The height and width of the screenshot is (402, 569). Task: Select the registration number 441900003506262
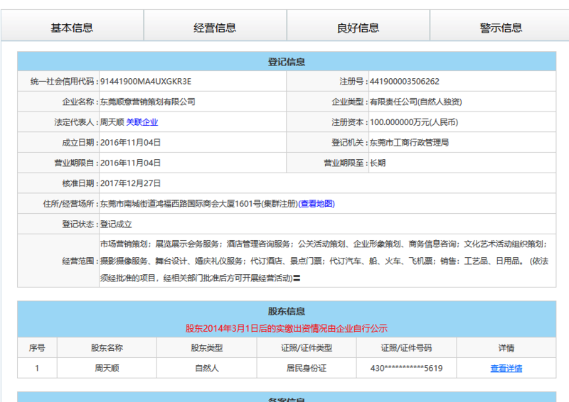[404, 81]
